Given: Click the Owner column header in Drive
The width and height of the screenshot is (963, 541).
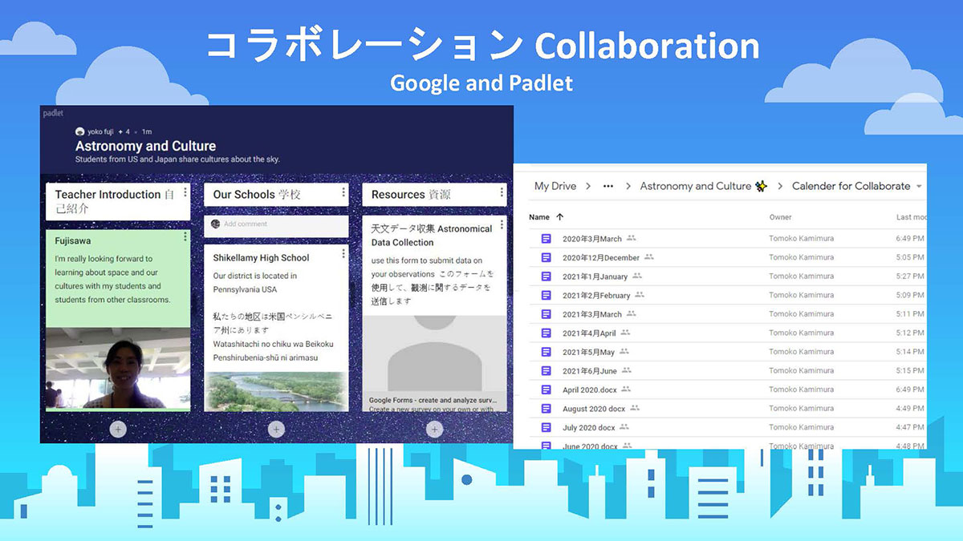Looking at the screenshot, I should pos(780,217).
